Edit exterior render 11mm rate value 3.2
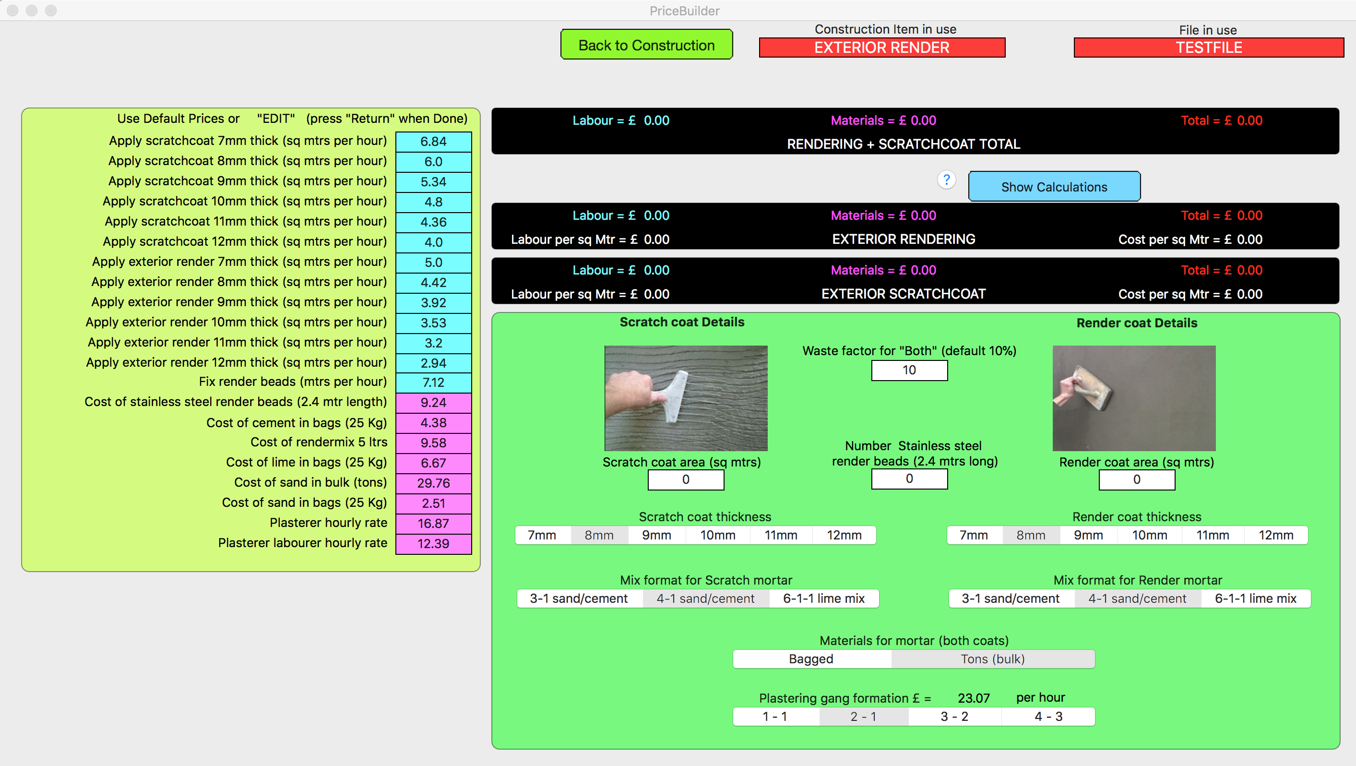This screenshot has height=766, width=1356. pos(433,343)
